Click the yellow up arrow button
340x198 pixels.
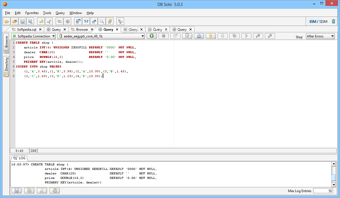211,36
